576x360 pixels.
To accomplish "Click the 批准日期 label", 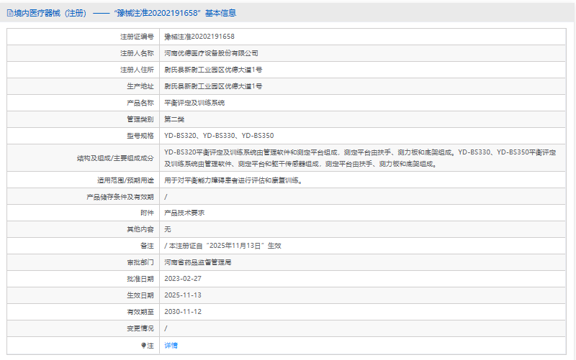I will coord(140,279).
